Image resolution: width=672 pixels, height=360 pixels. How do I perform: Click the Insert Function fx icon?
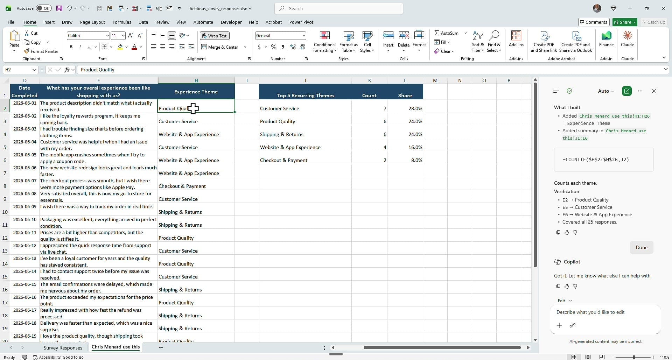pyautogui.click(x=67, y=70)
